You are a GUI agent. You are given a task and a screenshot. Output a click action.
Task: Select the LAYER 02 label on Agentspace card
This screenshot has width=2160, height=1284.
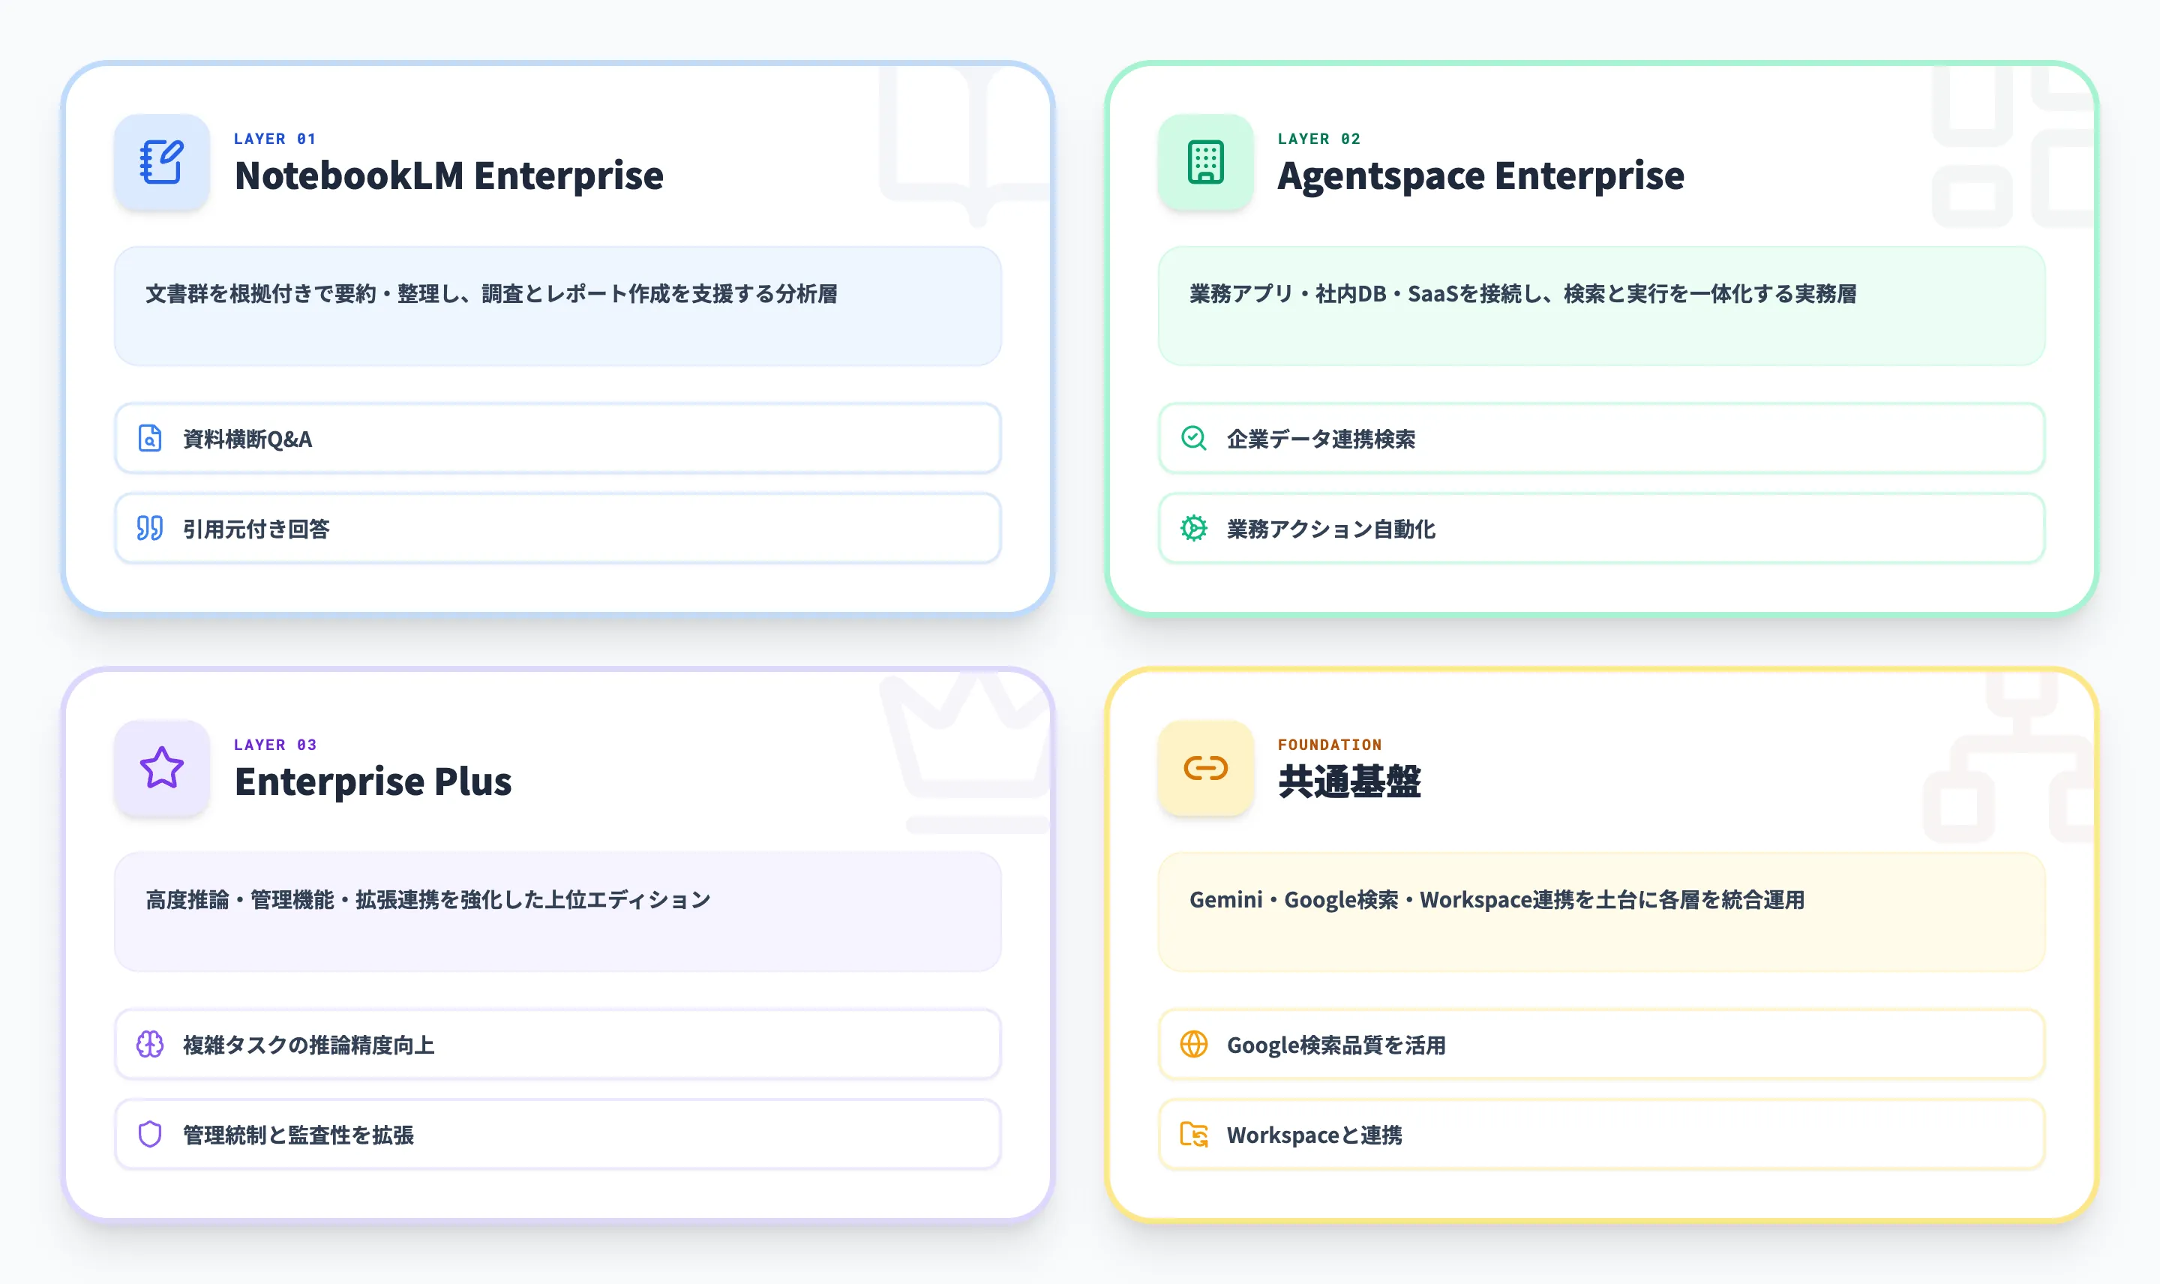click(1318, 139)
